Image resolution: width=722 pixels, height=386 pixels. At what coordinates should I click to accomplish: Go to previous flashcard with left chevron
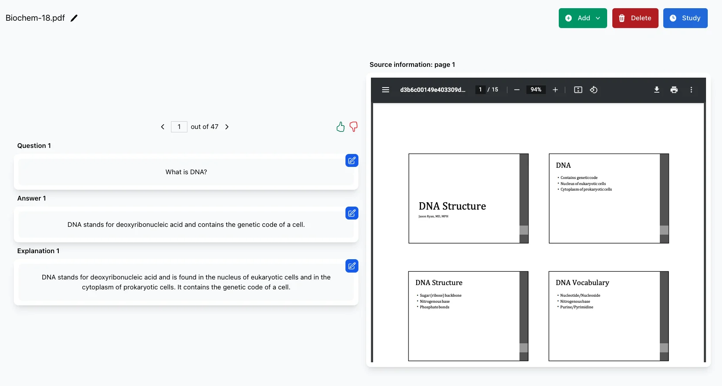[x=162, y=127]
